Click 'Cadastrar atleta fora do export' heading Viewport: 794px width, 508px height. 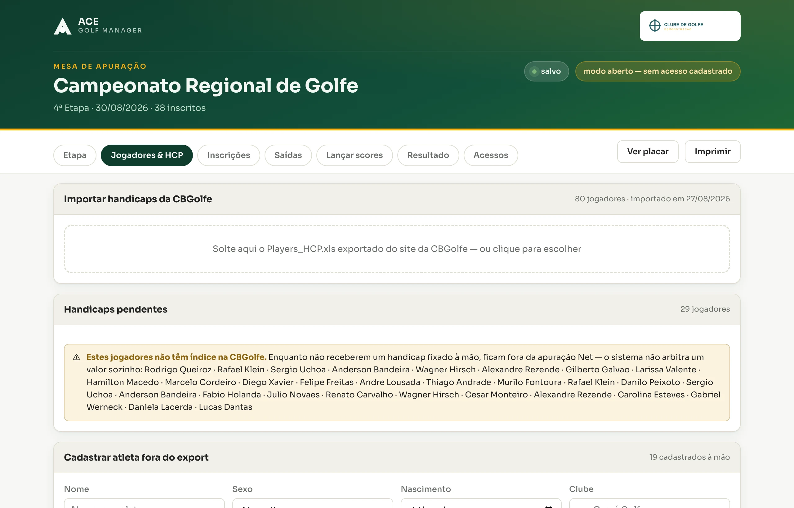136,458
